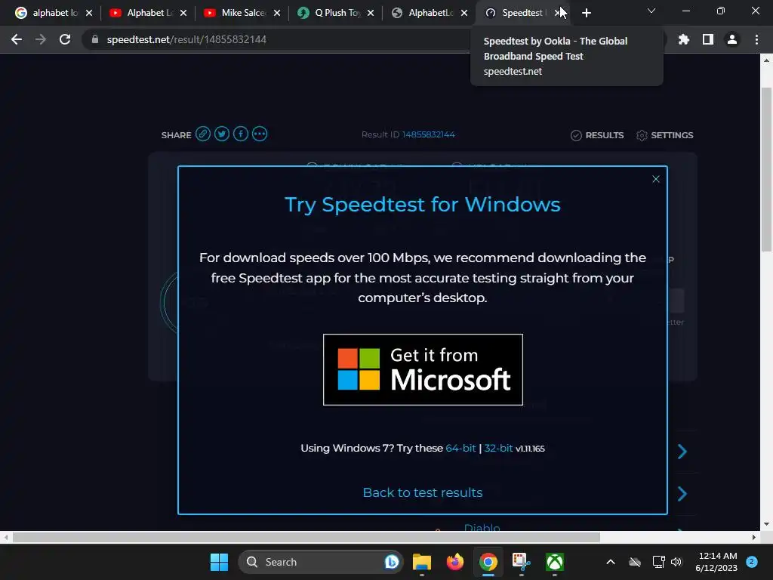
Task: Click Chrome taskbar icon
Action: click(x=488, y=562)
